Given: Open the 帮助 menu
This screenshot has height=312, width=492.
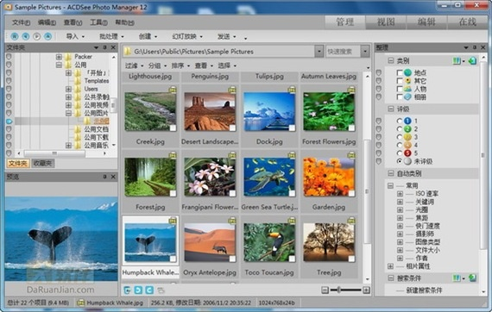Looking at the screenshot, I should (x=124, y=22).
